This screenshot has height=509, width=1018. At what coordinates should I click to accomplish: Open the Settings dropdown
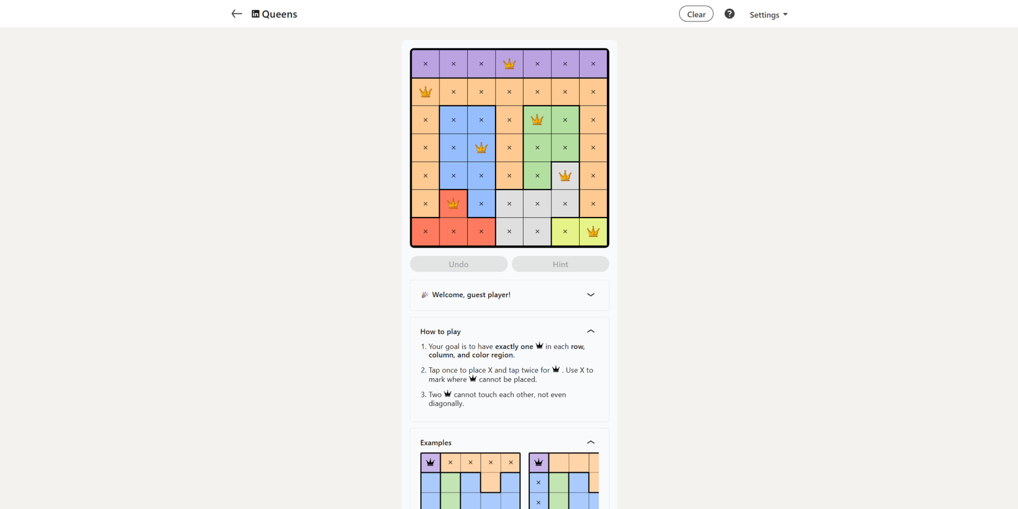pos(768,15)
